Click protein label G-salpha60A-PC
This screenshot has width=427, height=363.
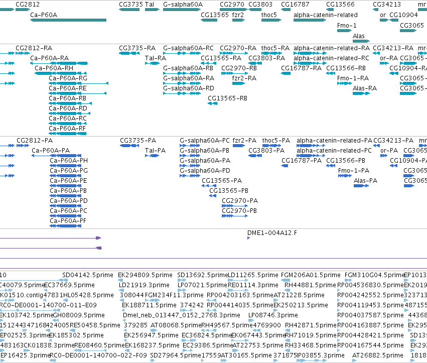coord(205,141)
